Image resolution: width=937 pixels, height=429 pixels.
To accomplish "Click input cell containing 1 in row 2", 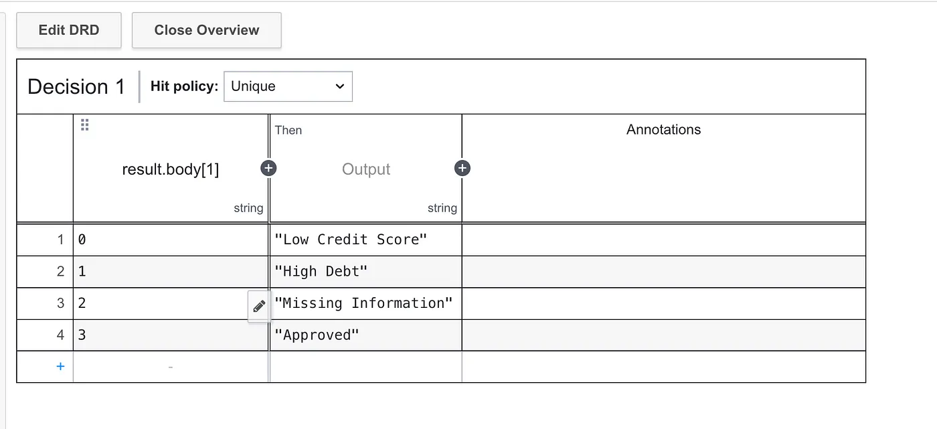I will [171, 272].
